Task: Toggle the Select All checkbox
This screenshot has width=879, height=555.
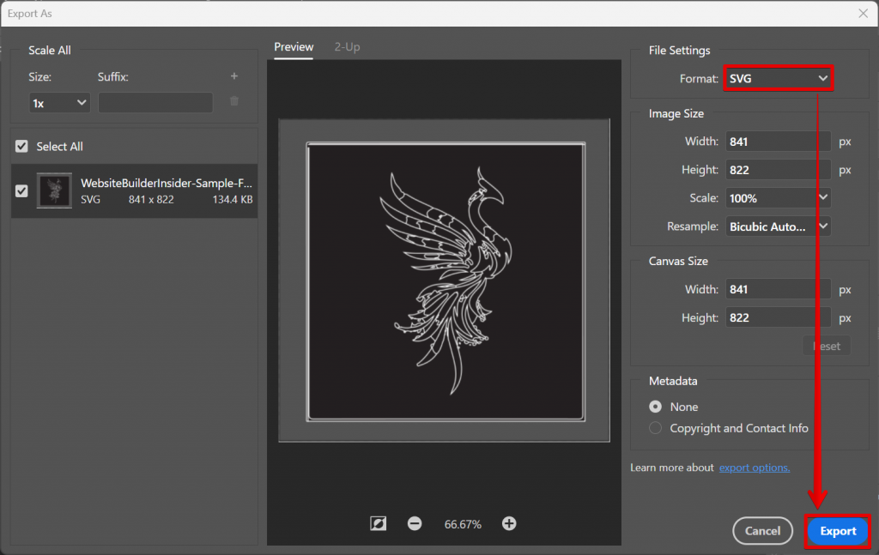Action: pyautogui.click(x=21, y=146)
